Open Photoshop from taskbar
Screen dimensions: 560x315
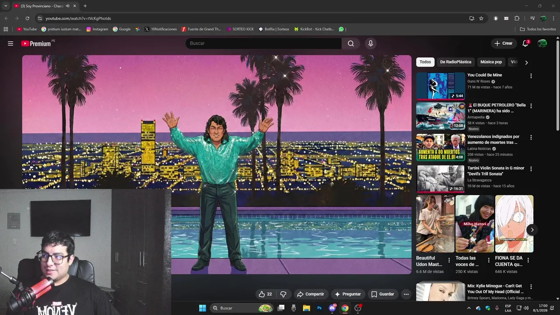pyautogui.click(x=319, y=308)
